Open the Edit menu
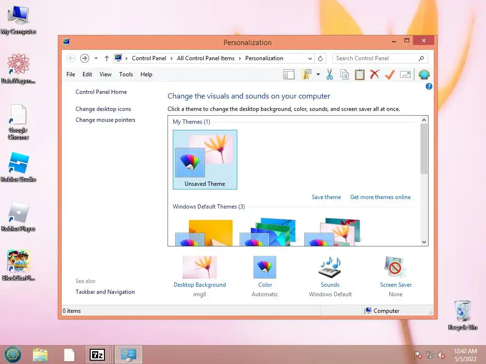 point(87,74)
